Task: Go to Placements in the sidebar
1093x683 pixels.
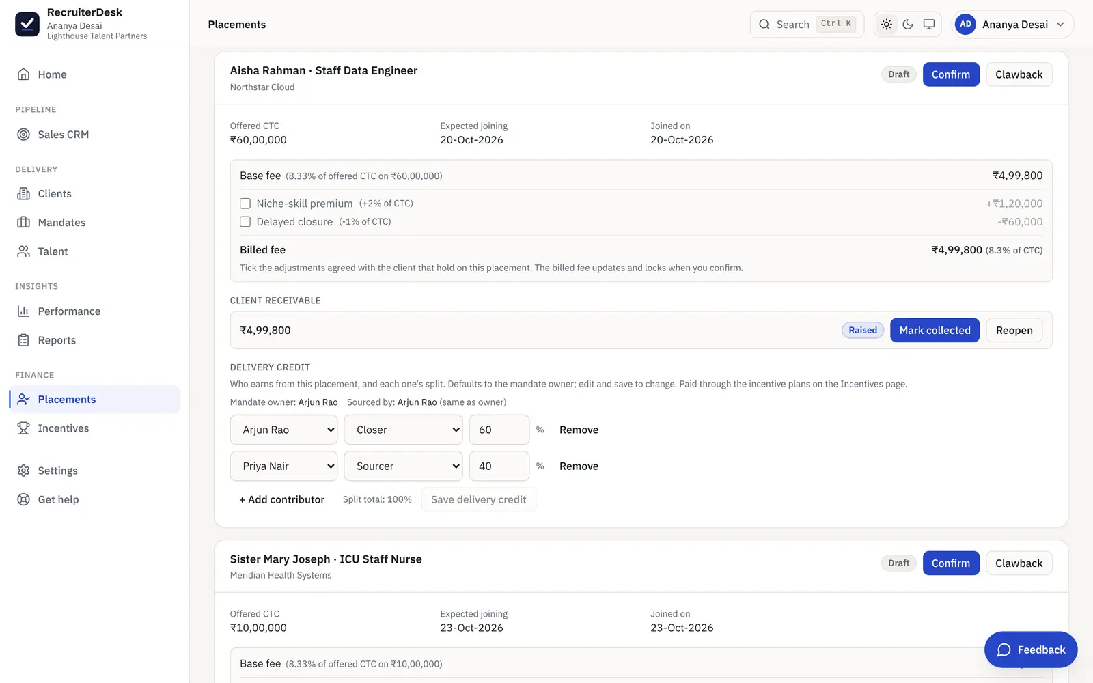Action: point(95,400)
